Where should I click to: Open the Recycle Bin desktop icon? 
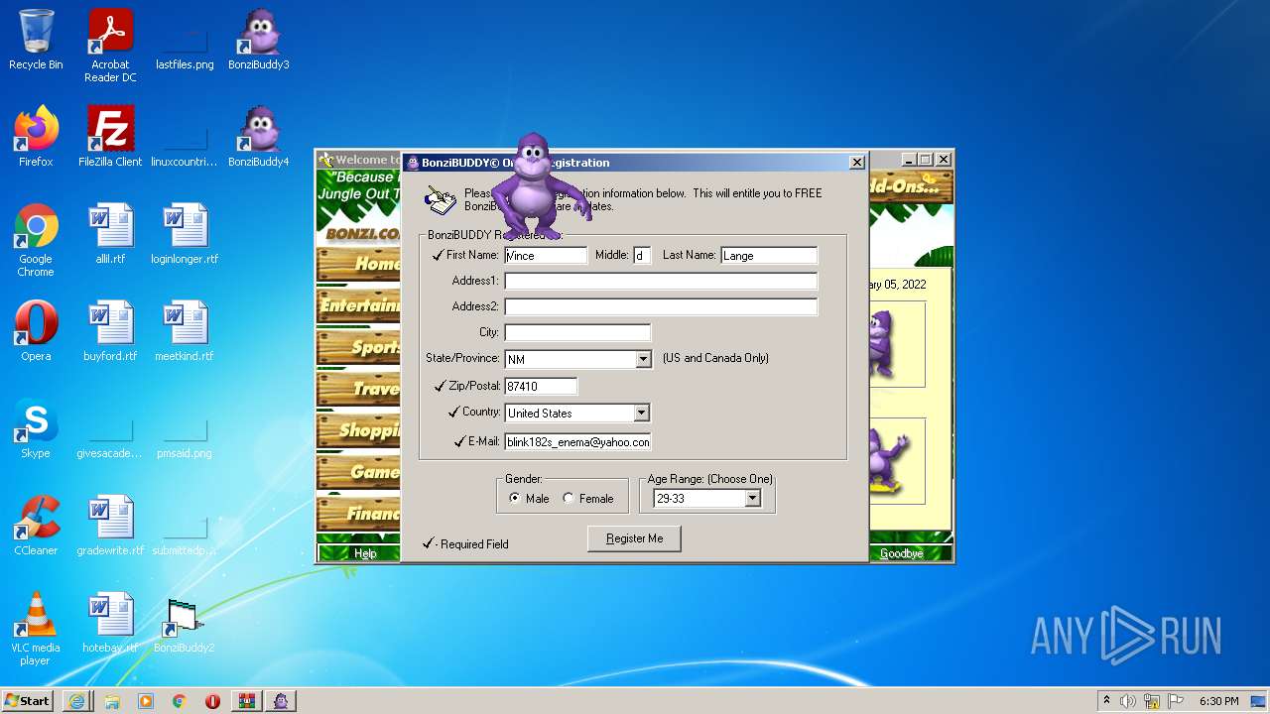click(x=36, y=40)
